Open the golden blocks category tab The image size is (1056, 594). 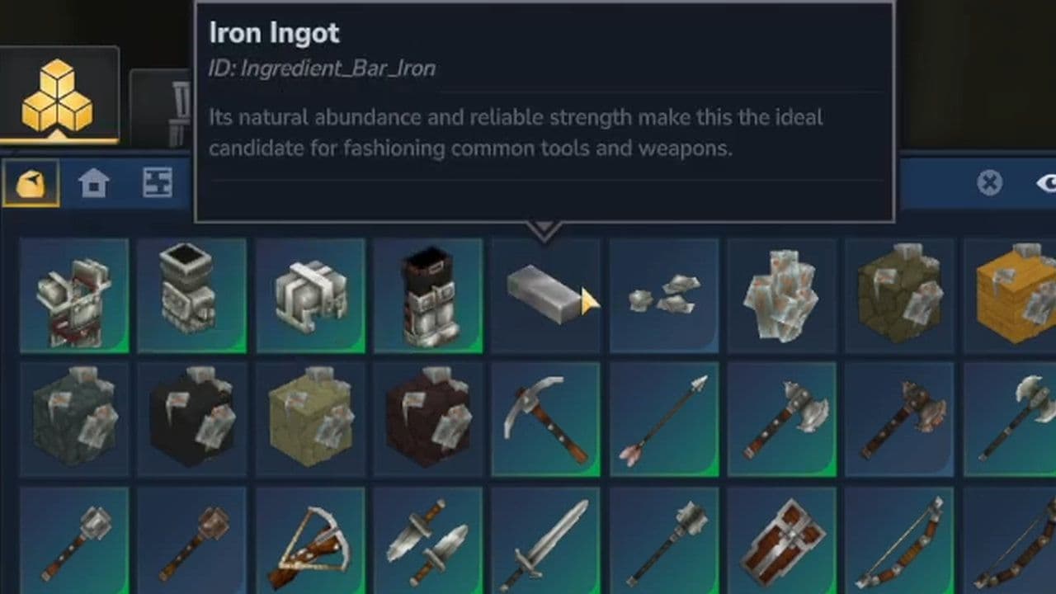58,95
